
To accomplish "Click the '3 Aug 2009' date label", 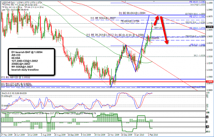I will pos(47,135).
